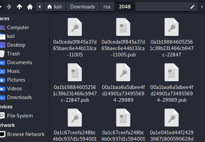Click the key file's filename text ending in -11005

(75, 48)
